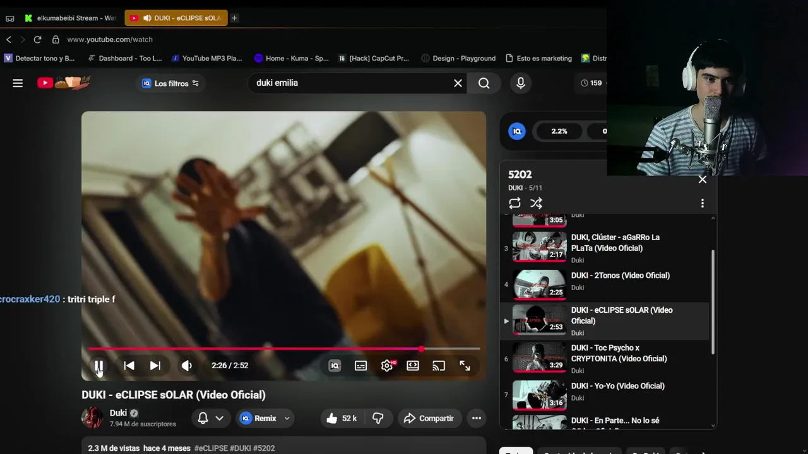Screen dimensions: 808x454
Task: Run search with magnifier button
Action: click(484, 83)
